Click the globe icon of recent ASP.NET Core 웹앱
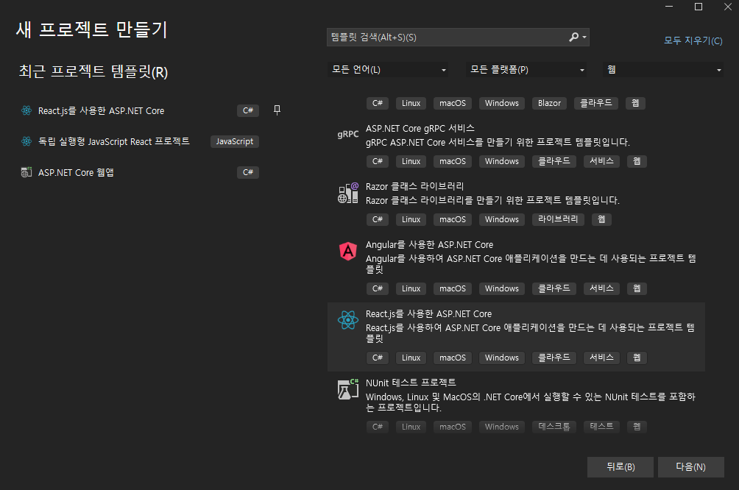 coord(26,172)
